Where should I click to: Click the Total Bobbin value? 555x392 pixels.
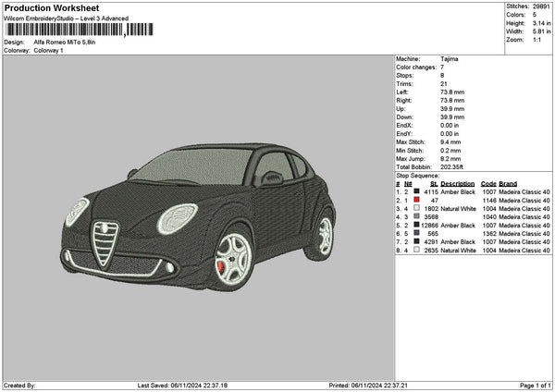(451, 166)
